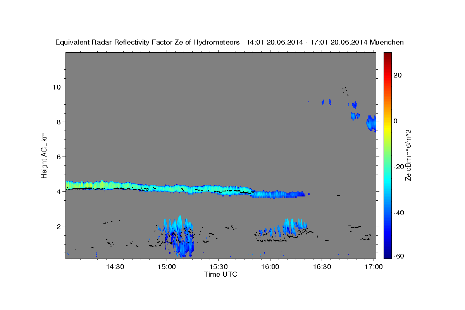Click the date range text '14:01 20.06.2014 - 17:01 20.06.2014 Muenchen'
Image resolution: width=465 pixels, height=310 pixels.
(x=325, y=43)
